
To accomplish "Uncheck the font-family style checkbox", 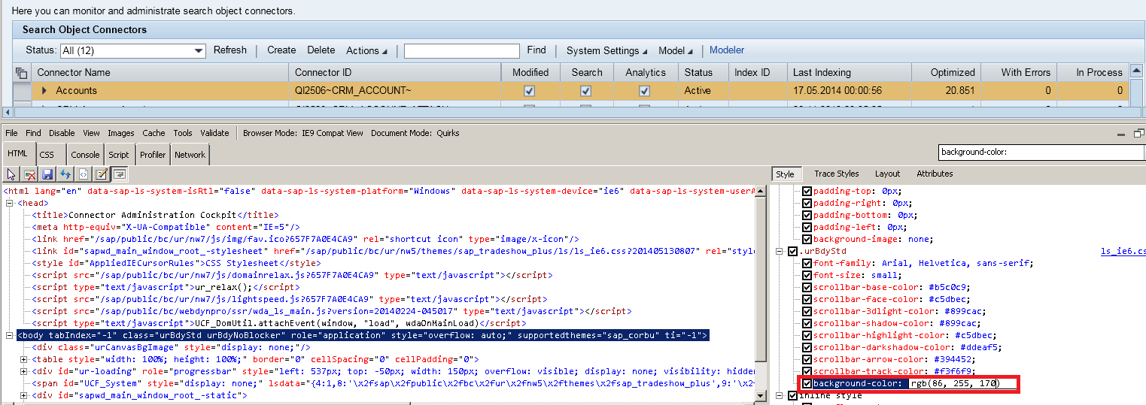I will click(x=807, y=264).
